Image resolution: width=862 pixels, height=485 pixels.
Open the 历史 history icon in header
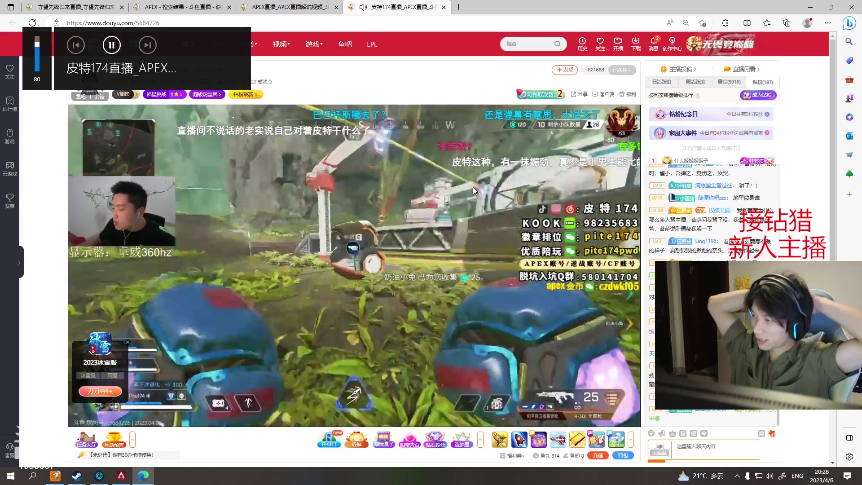click(582, 44)
